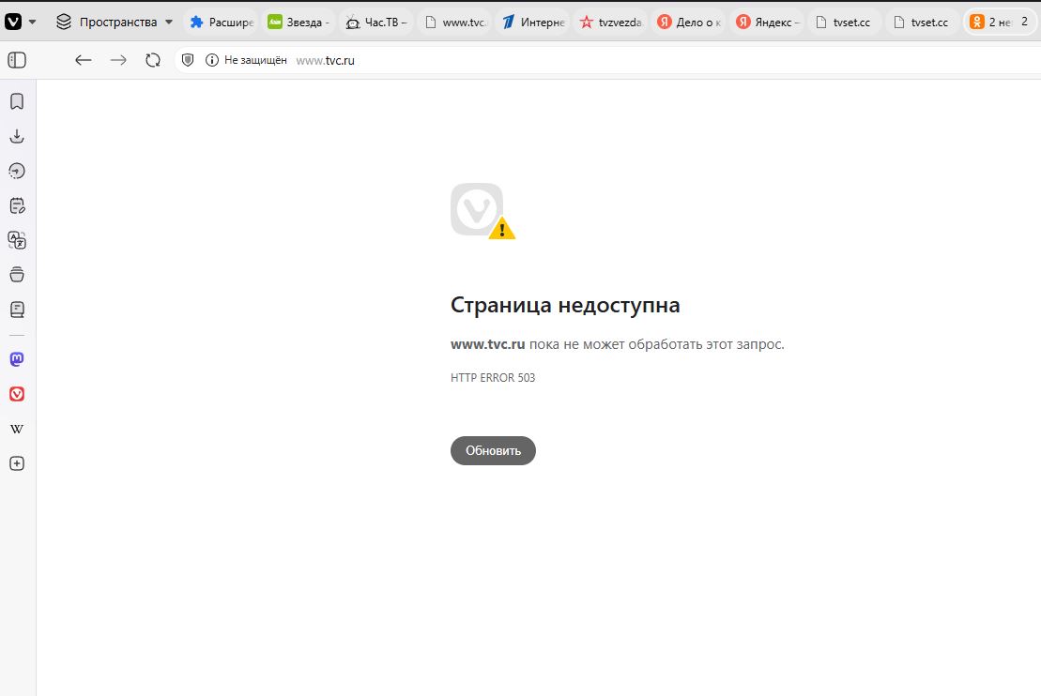Select the www.tvc tab
The width and height of the screenshot is (1041, 696).
[454, 22]
